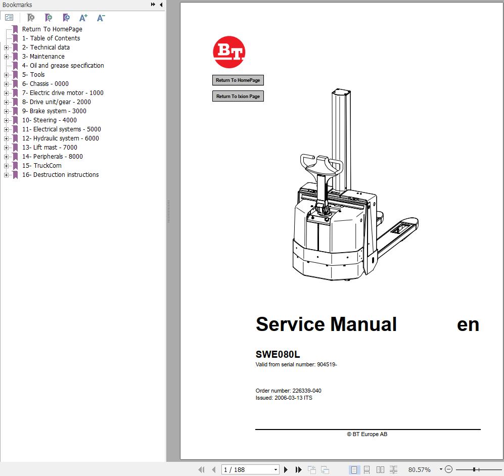Screen dimensions: 504x476
Task: Click the delete bookmark icon
Action: 31,18
